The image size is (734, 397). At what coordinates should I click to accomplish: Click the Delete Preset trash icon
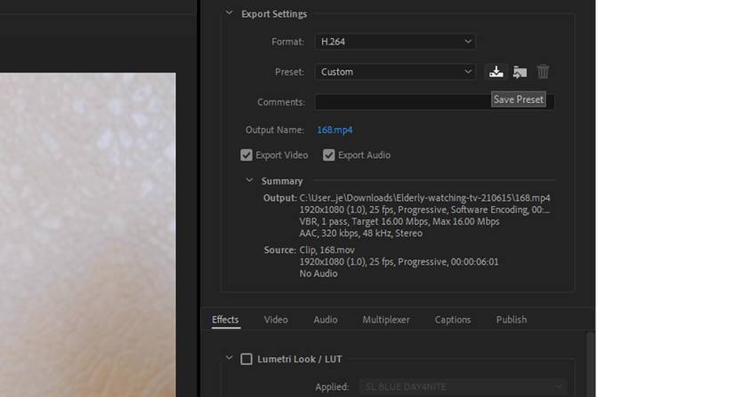click(x=543, y=71)
